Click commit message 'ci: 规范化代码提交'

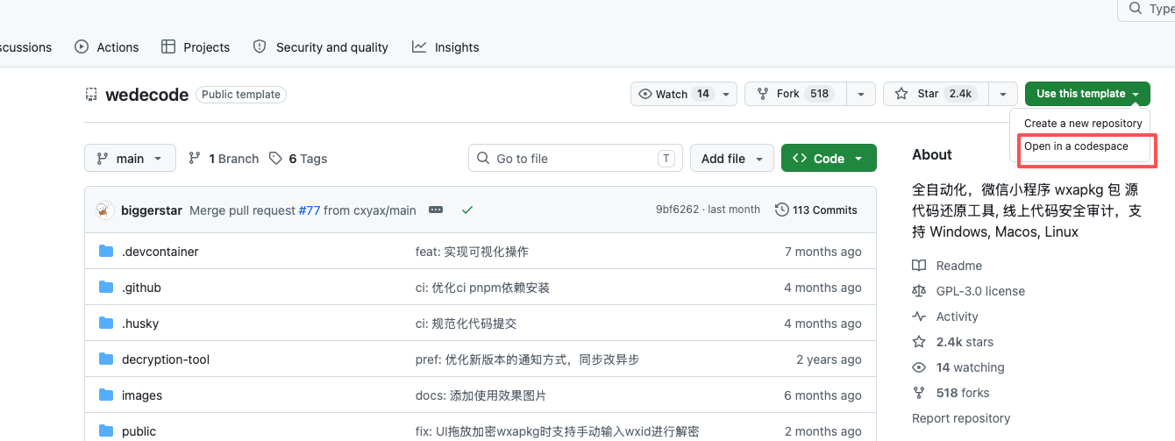pos(466,324)
